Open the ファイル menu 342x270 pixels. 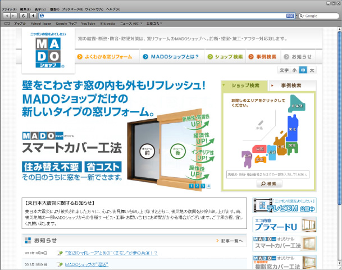[x=9, y=9]
